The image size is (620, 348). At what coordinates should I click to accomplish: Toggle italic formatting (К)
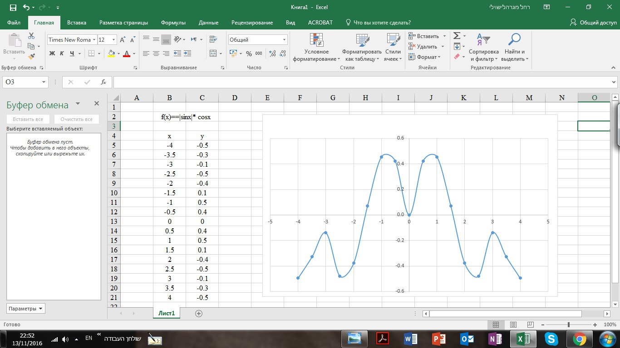(x=62, y=53)
